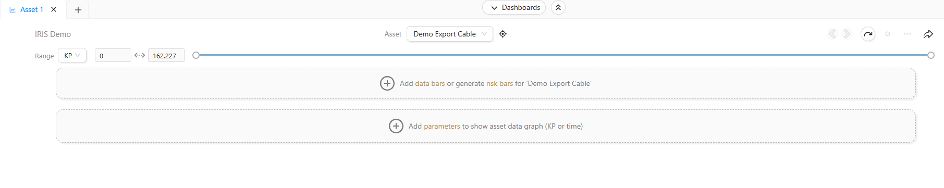Click the previous left chevron icon
944x188 pixels.
[832, 34]
